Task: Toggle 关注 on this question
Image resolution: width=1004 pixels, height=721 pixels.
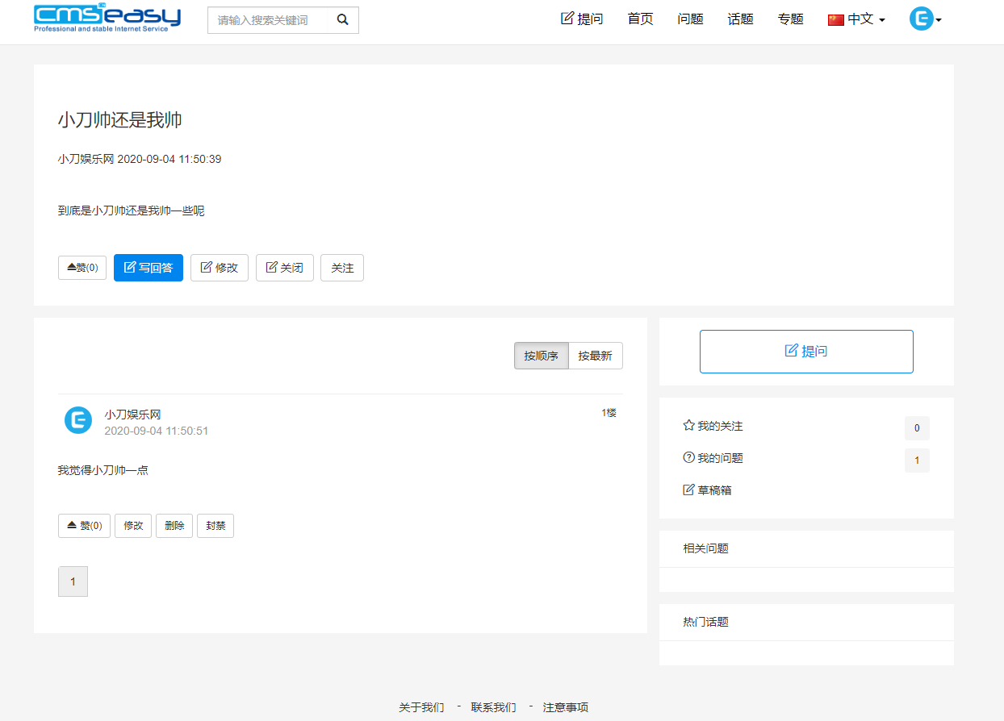Action: [x=342, y=268]
